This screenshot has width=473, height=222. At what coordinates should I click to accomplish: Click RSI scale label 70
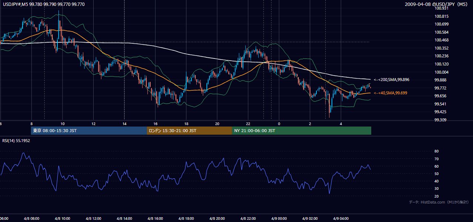(x=437, y=159)
